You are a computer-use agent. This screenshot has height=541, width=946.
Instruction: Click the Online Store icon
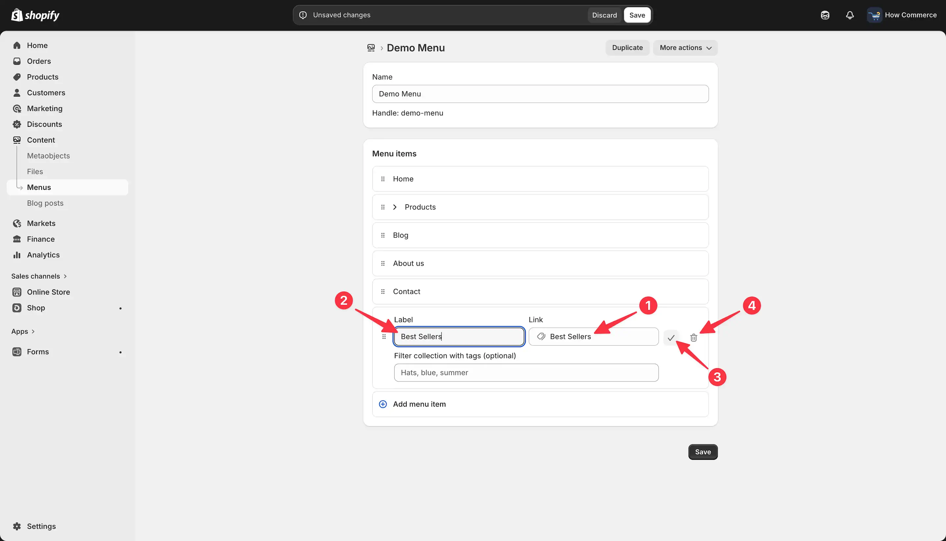(17, 292)
